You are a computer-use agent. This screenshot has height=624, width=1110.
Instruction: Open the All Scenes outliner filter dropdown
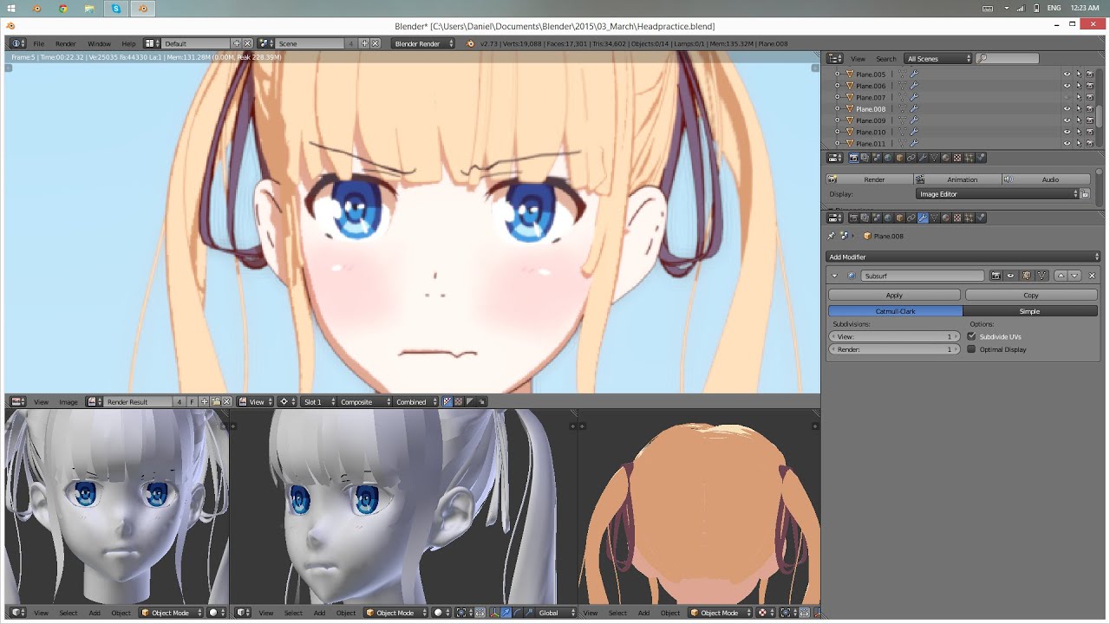coord(938,58)
